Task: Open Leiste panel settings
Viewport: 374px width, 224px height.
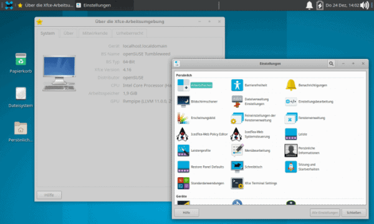Action: [x=296, y=134]
